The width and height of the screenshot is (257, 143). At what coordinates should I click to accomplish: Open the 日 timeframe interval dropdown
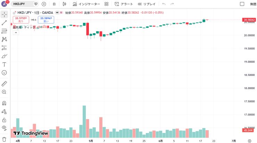click(x=54, y=4)
